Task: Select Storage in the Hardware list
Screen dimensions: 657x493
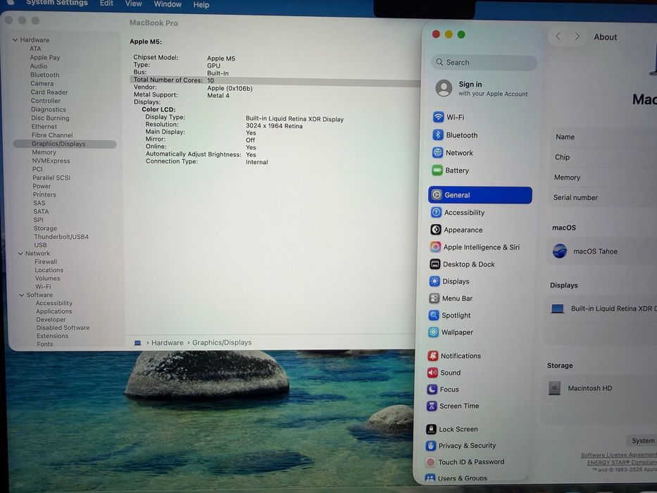Action: [x=45, y=228]
